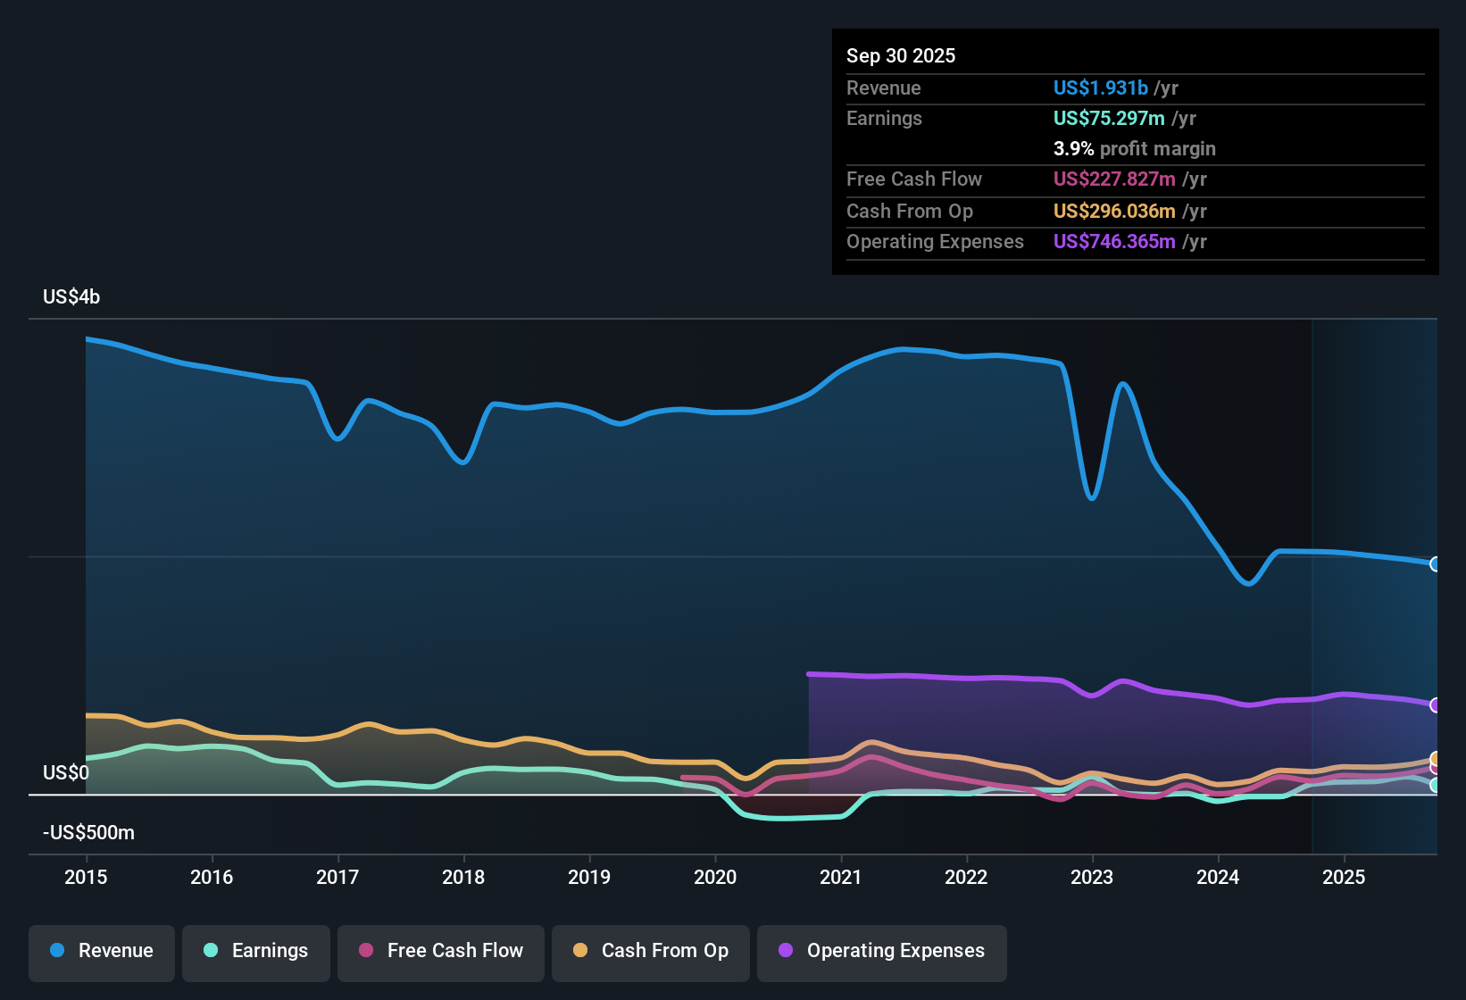
Task: Click the US$1.931b revenue value
Action: [x=1101, y=87]
